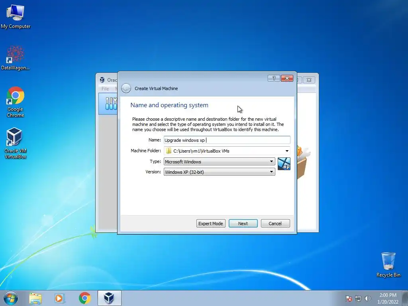Open the Version dropdown showing Windows XP (32-bit)
Viewport: 408px width, 306px height.
pyautogui.click(x=219, y=172)
